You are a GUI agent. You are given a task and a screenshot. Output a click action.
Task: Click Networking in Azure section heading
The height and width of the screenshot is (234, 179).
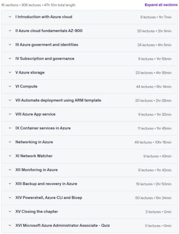(x=34, y=142)
